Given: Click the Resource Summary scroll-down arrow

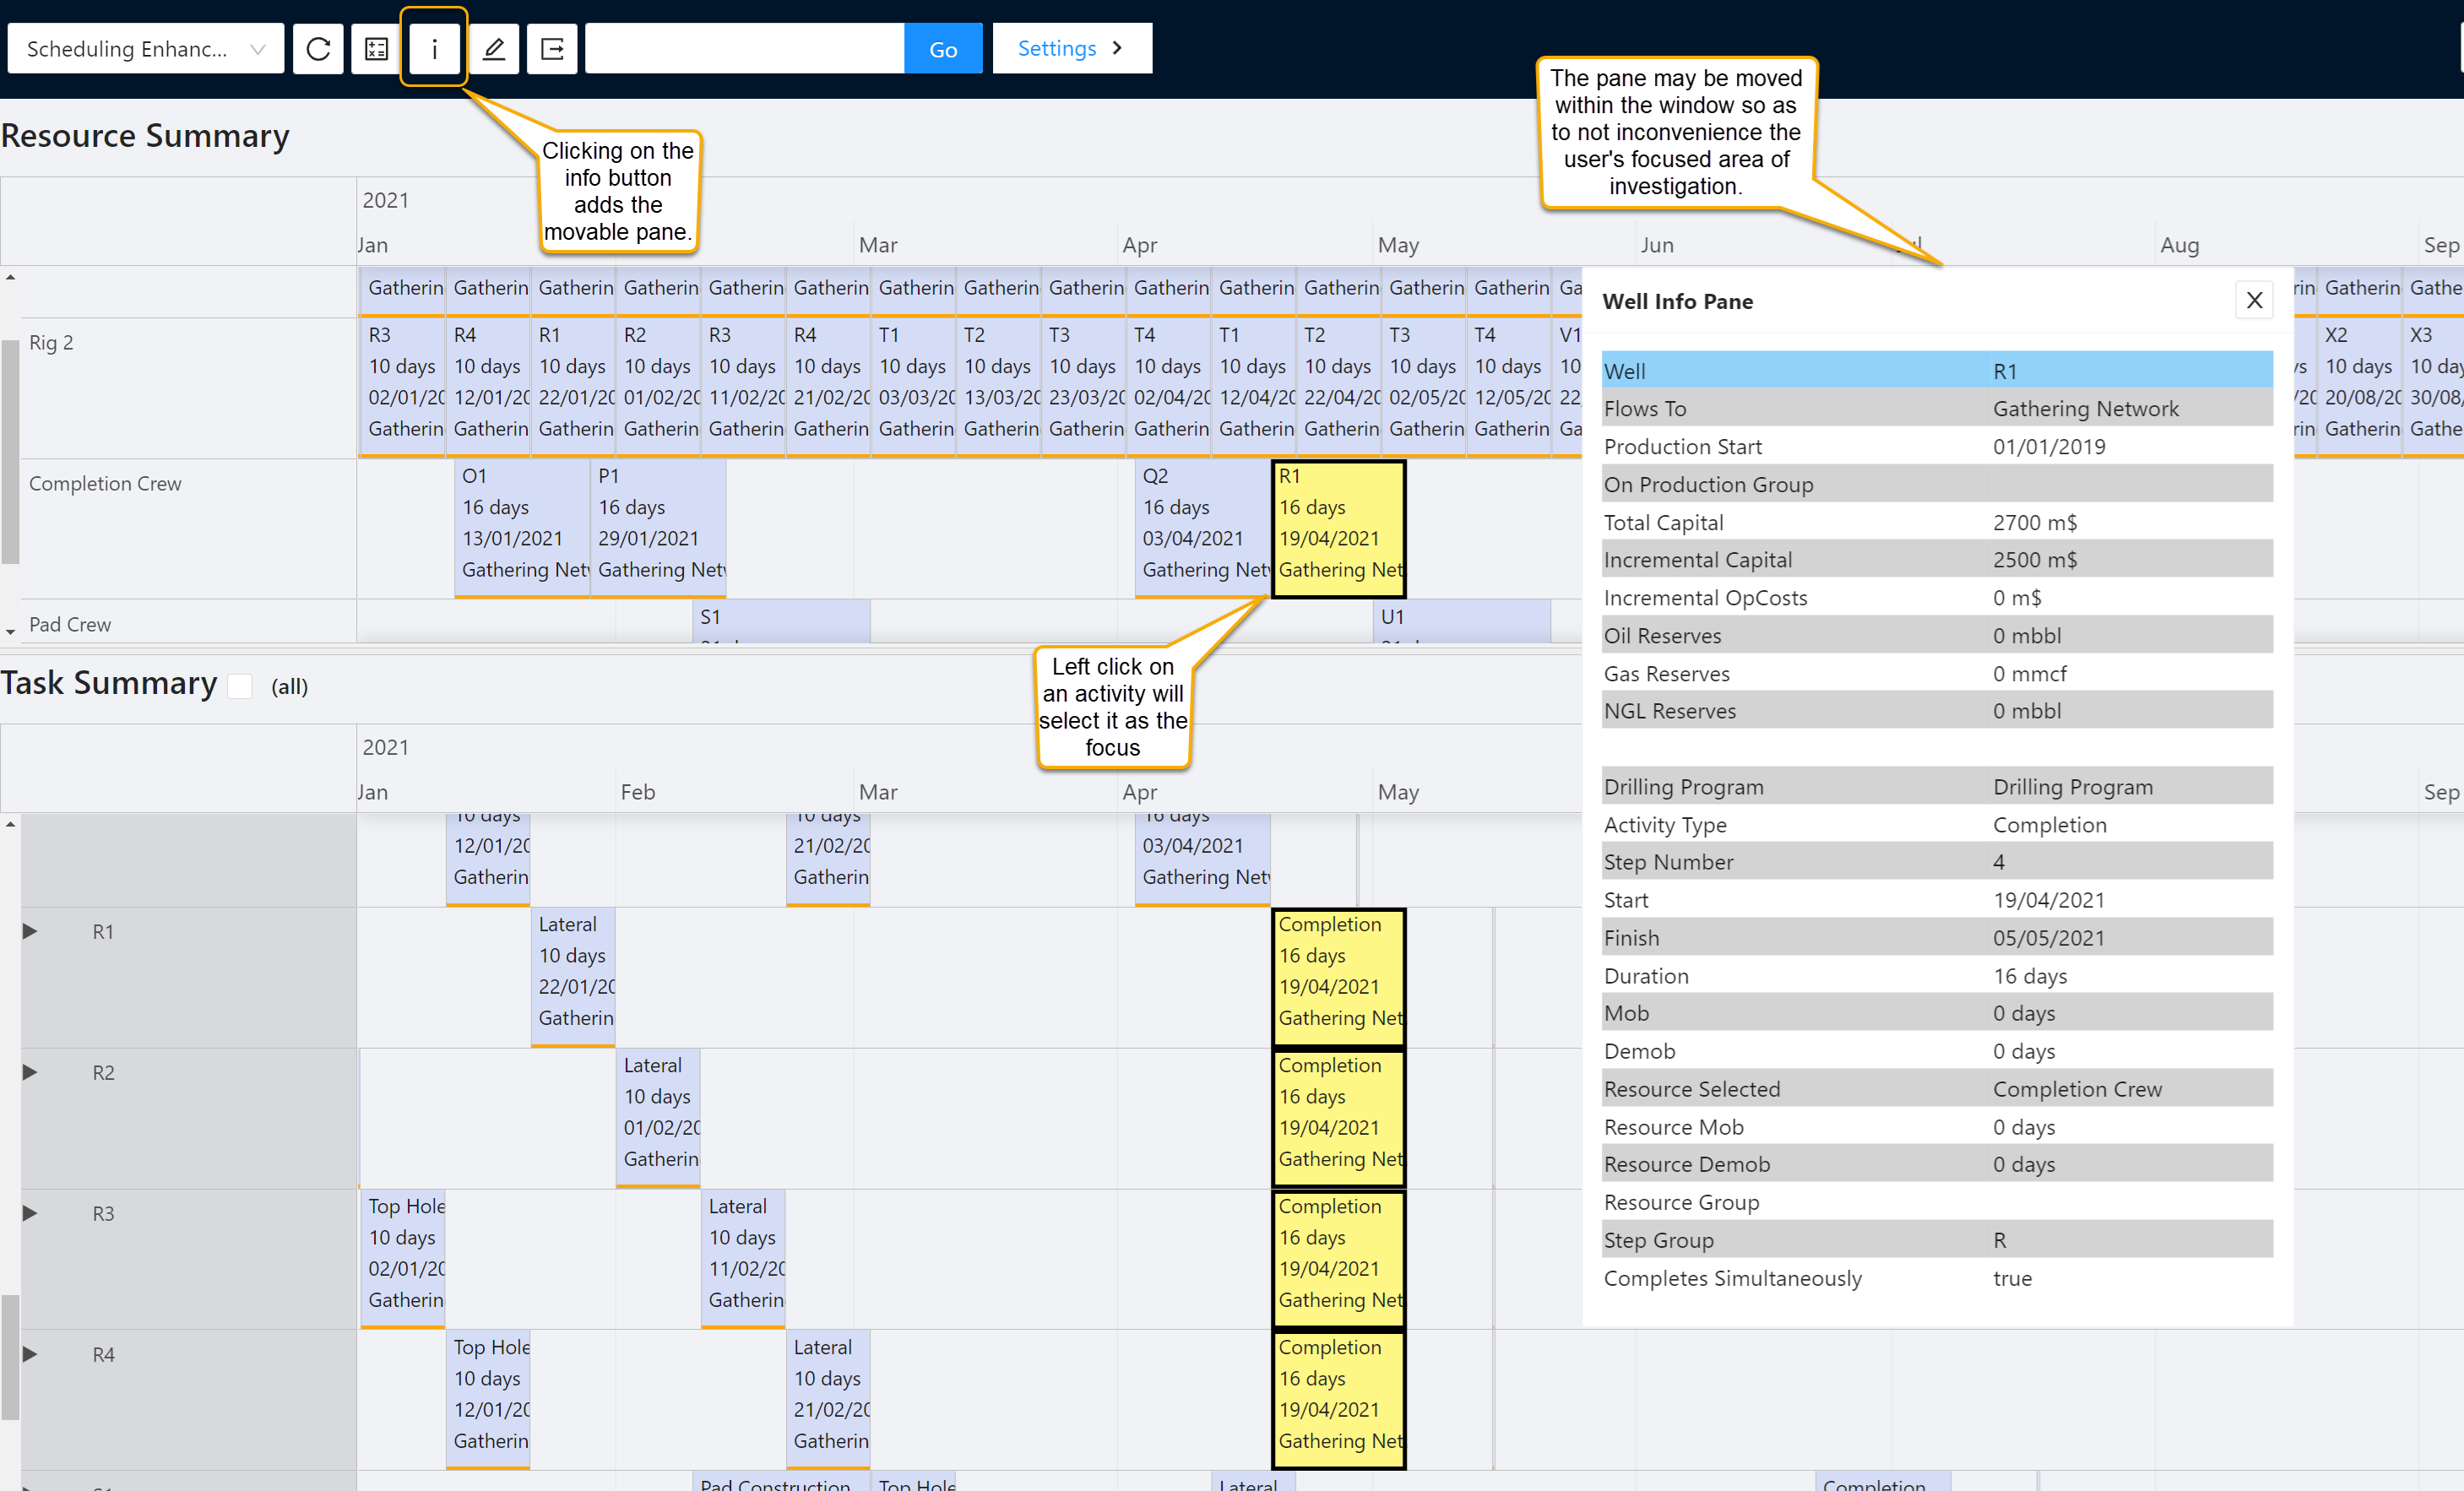Looking at the screenshot, I should click(10, 631).
